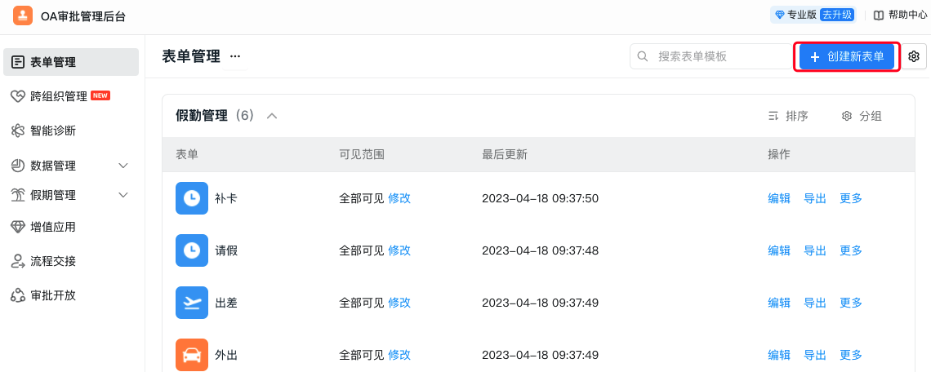This screenshot has height=372, width=931.
Task: Click the 智能诊断 sidebar icon
Action: (18, 131)
